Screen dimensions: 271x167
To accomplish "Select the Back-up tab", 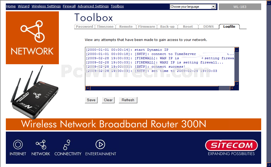I will tap(167, 26).
